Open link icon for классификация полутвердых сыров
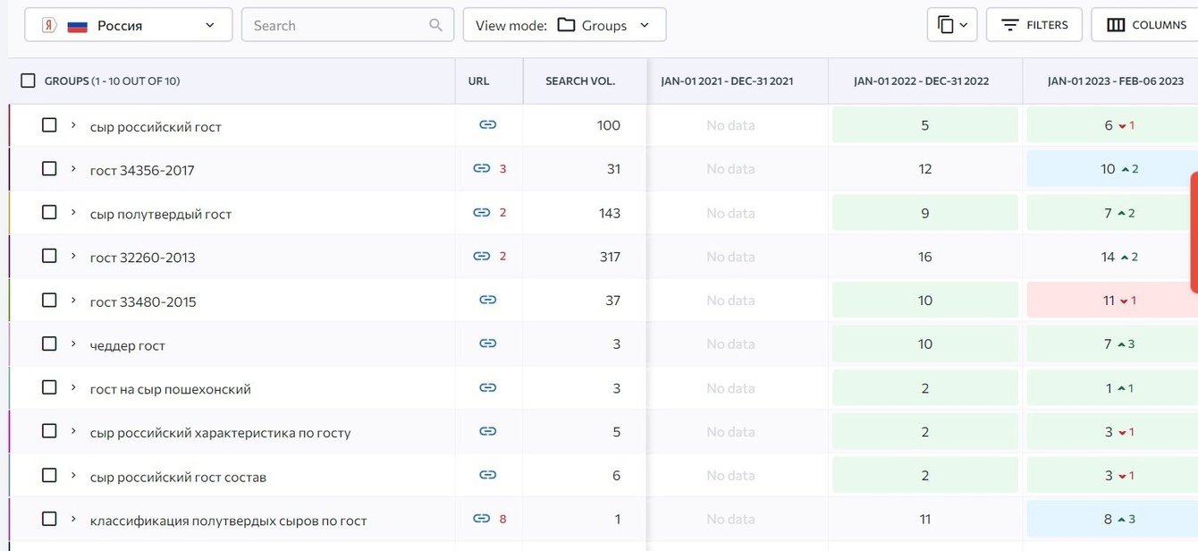Viewport: 1198px width, 551px height. [x=482, y=519]
